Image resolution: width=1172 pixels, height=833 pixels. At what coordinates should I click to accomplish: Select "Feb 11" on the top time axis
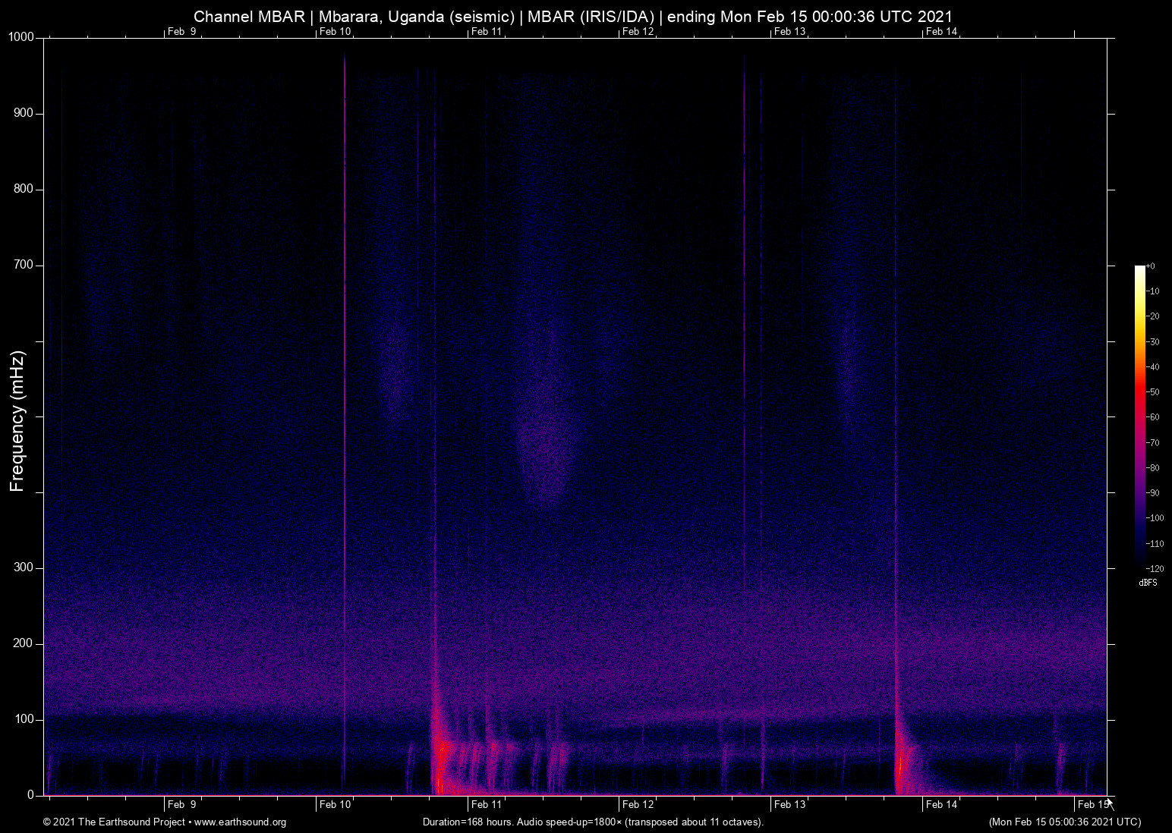[487, 31]
